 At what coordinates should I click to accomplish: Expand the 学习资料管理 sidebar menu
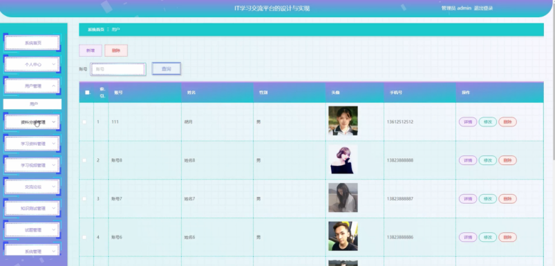coord(32,144)
